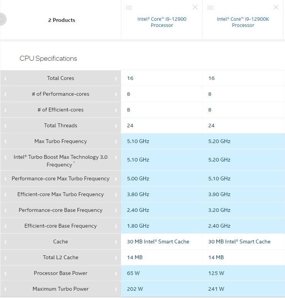This screenshot has height=298, width=285.
Task: Click left arrow on # of Performance-cores row
Action: [5, 94]
